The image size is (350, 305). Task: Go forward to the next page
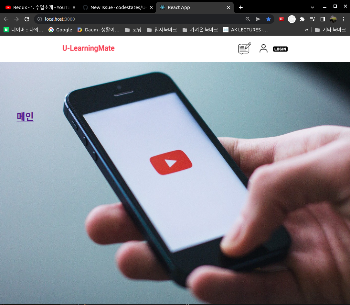16,19
